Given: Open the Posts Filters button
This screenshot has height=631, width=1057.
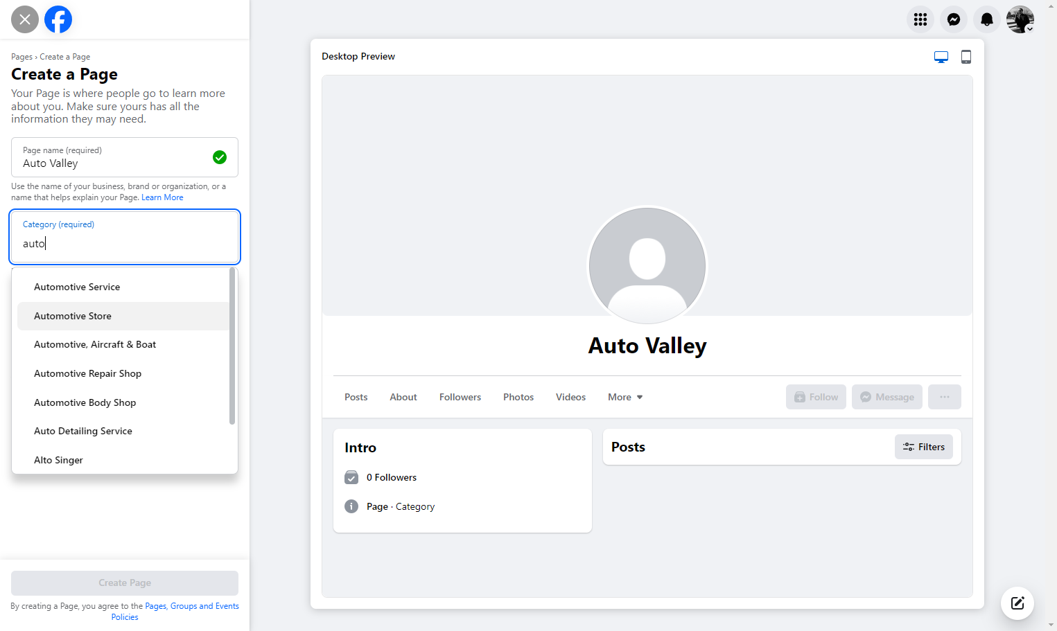Looking at the screenshot, I should tap(924, 447).
